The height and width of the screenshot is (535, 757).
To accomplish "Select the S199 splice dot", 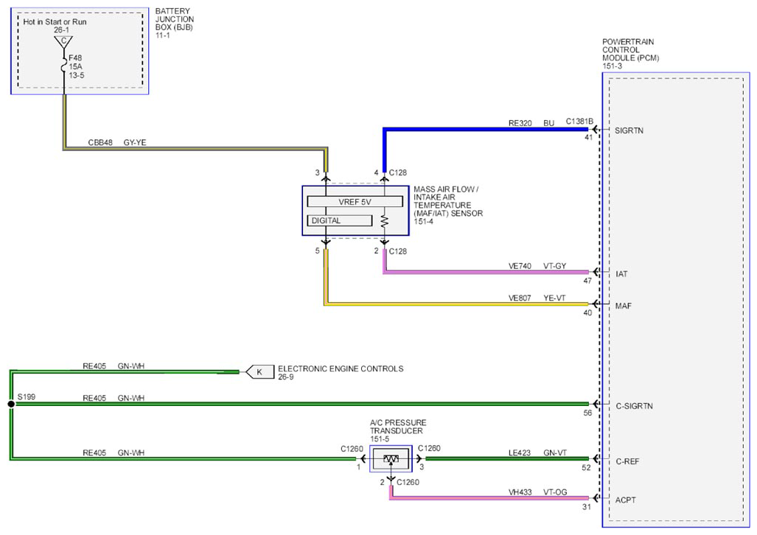I will [11, 404].
